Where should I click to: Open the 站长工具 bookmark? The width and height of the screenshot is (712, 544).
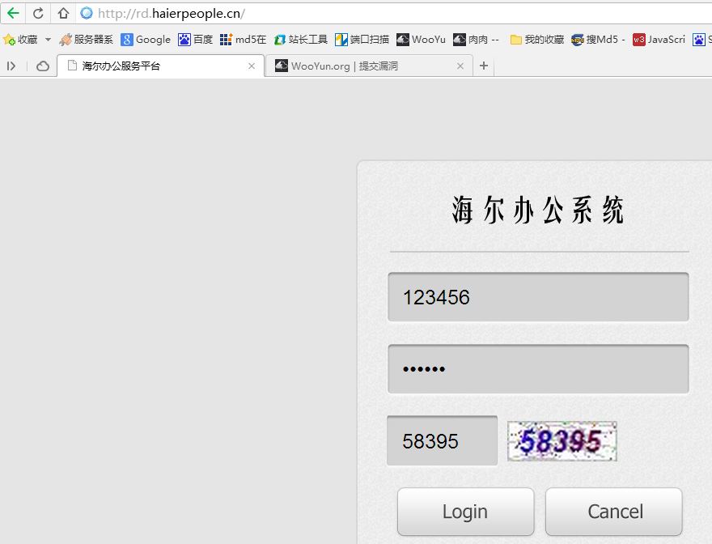point(301,40)
